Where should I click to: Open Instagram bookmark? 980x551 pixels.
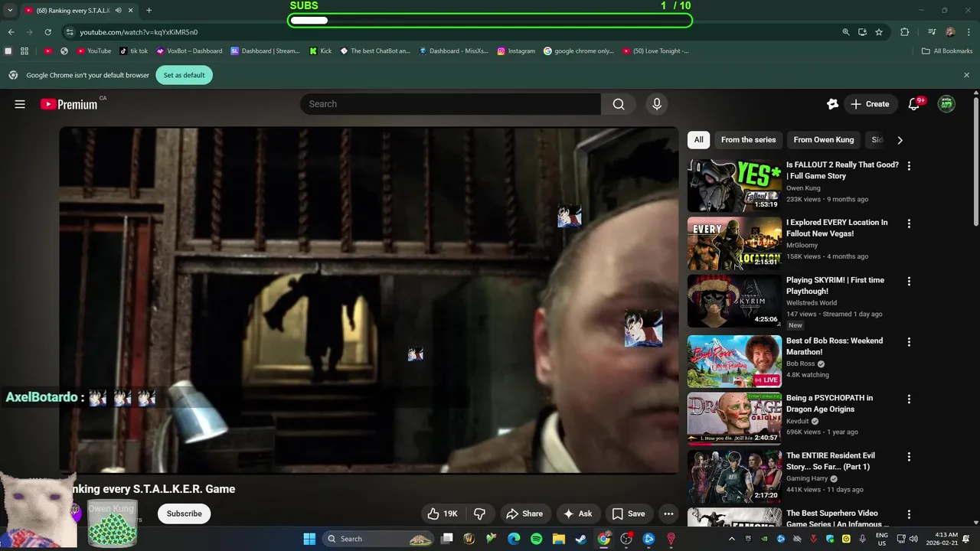pos(516,51)
